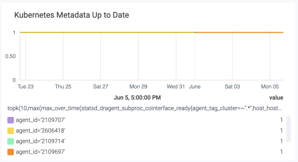Click the Mon 05 axis label

click(270, 87)
